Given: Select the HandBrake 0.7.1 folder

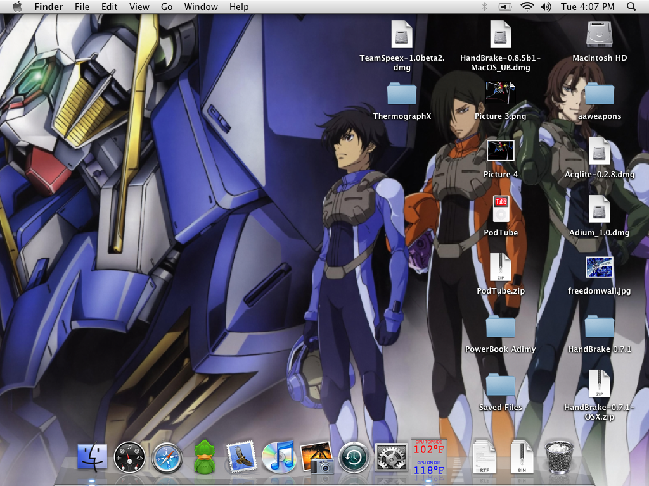Looking at the screenshot, I should (x=600, y=327).
